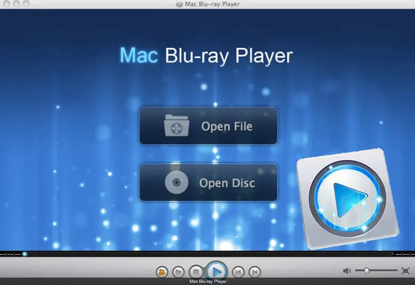Stop playback with the square button
415x285 pixels.
(x=196, y=272)
